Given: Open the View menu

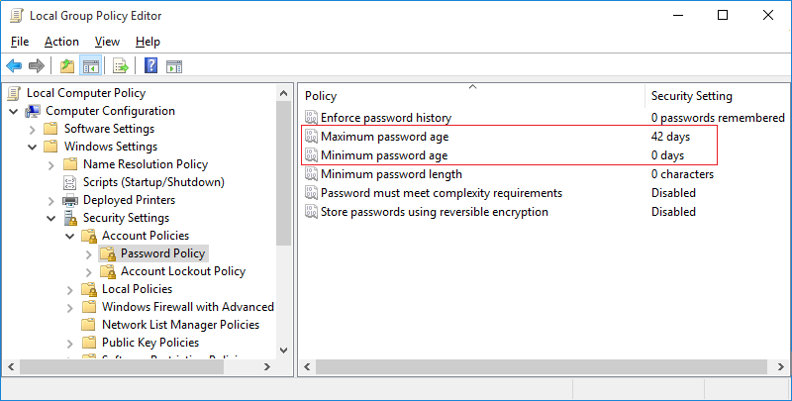Looking at the screenshot, I should tap(107, 42).
